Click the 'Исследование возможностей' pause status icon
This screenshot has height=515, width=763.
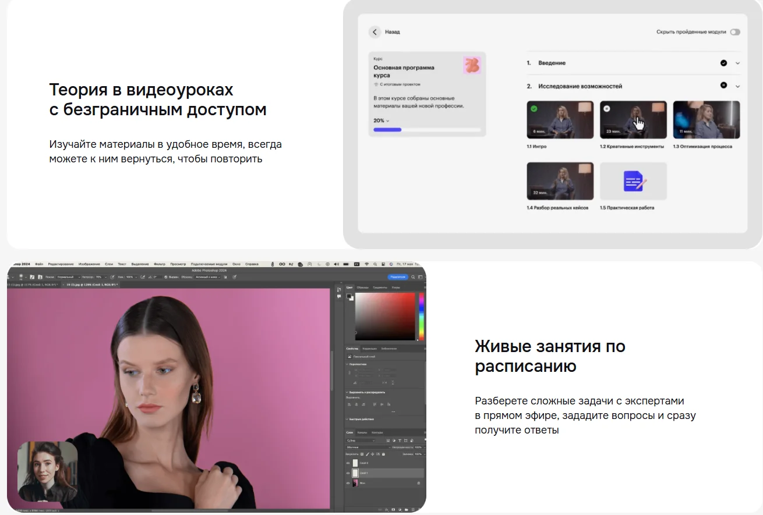pos(723,86)
